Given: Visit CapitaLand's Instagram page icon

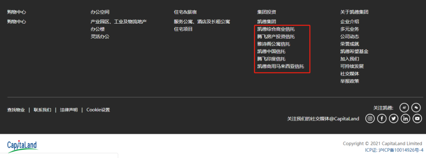Looking at the screenshot, I should tap(370, 119).
